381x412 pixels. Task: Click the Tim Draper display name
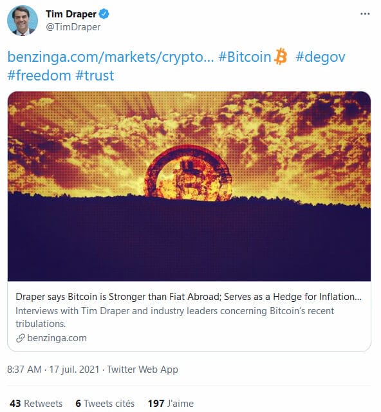pos(71,14)
